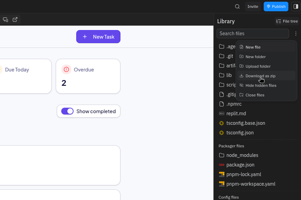Click the icon beside tsconfig.base.json
Viewport: 301px width, 200px height.
pyautogui.click(x=222, y=123)
